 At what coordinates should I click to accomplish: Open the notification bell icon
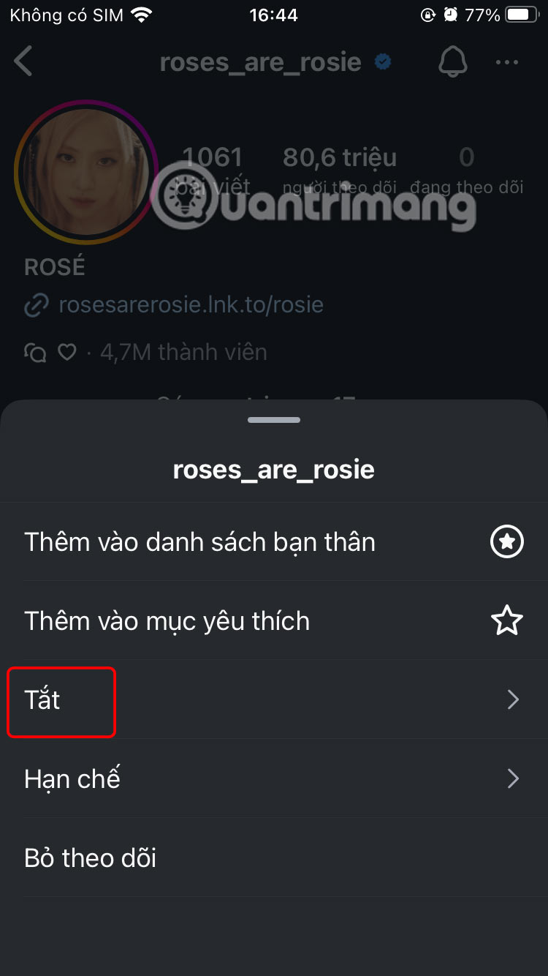(453, 61)
